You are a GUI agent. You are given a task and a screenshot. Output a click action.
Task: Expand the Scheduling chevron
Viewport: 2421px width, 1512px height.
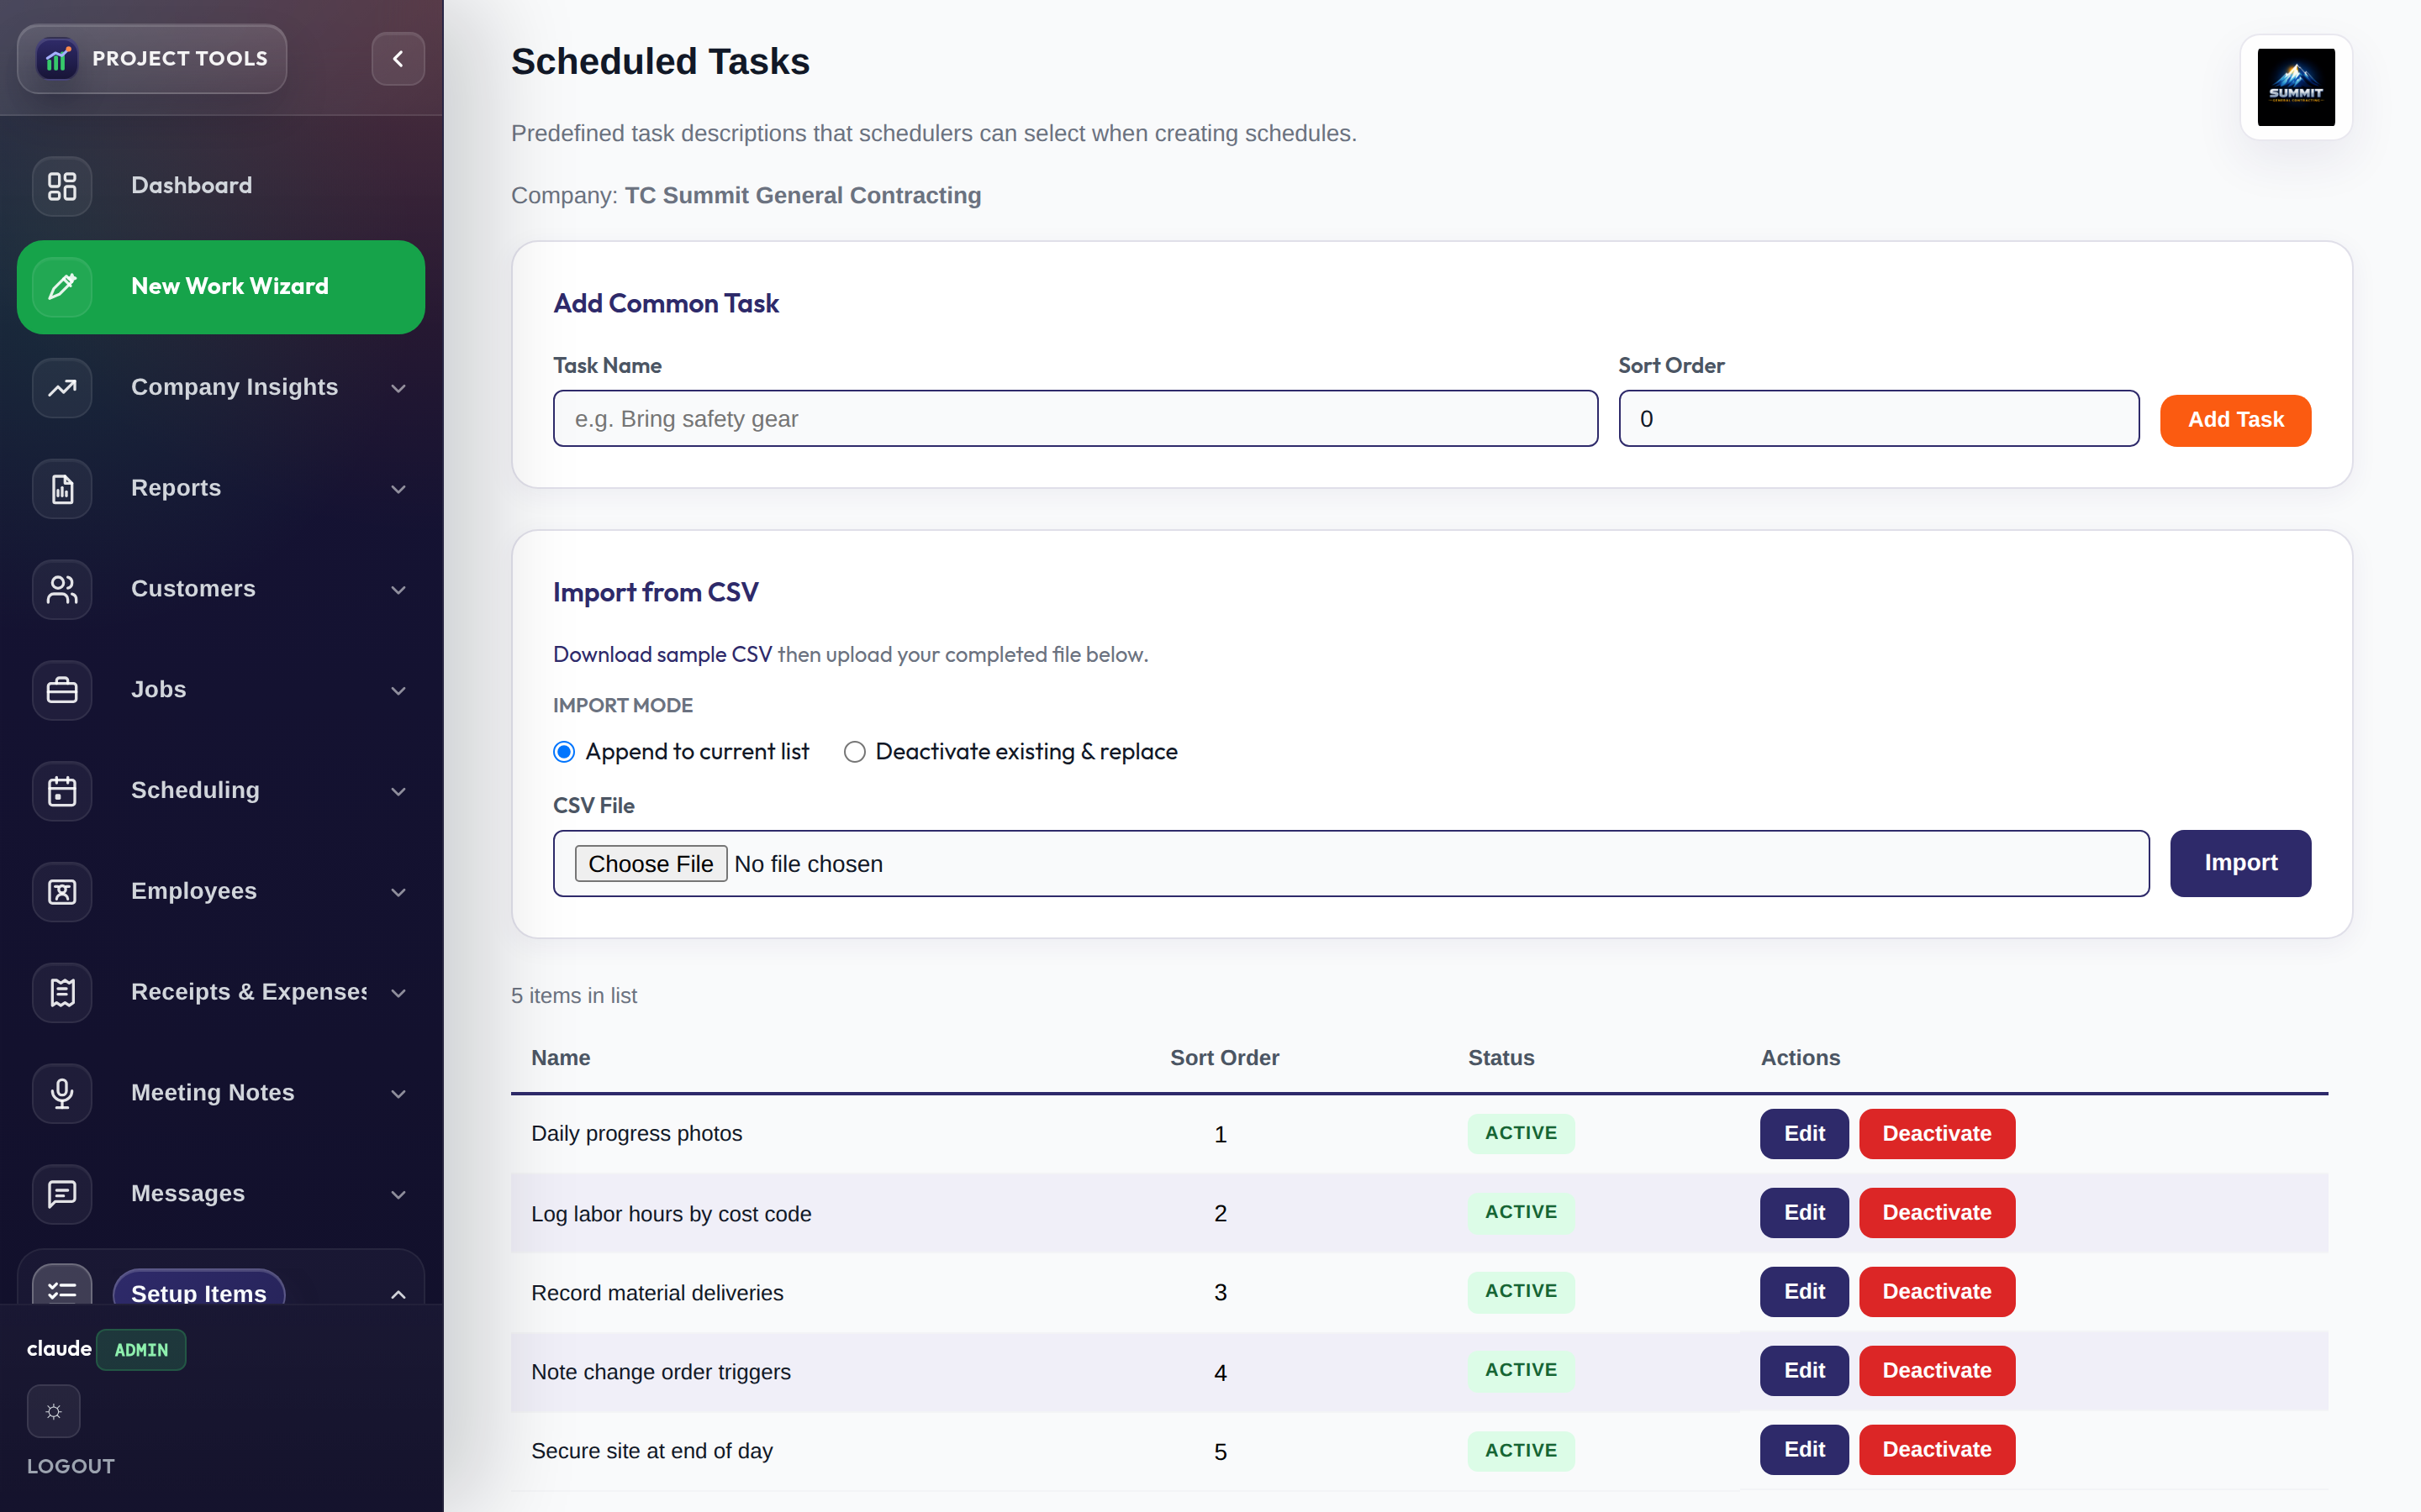(398, 792)
